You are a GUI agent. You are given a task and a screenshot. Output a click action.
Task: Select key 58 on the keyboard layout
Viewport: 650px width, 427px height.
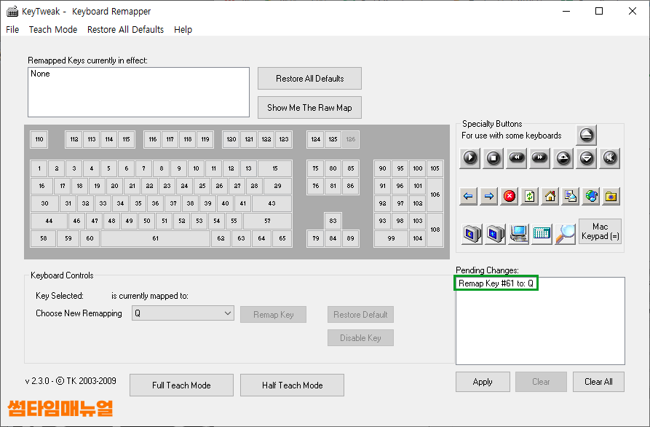click(x=43, y=238)
